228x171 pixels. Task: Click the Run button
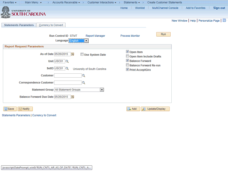point(163,34)
